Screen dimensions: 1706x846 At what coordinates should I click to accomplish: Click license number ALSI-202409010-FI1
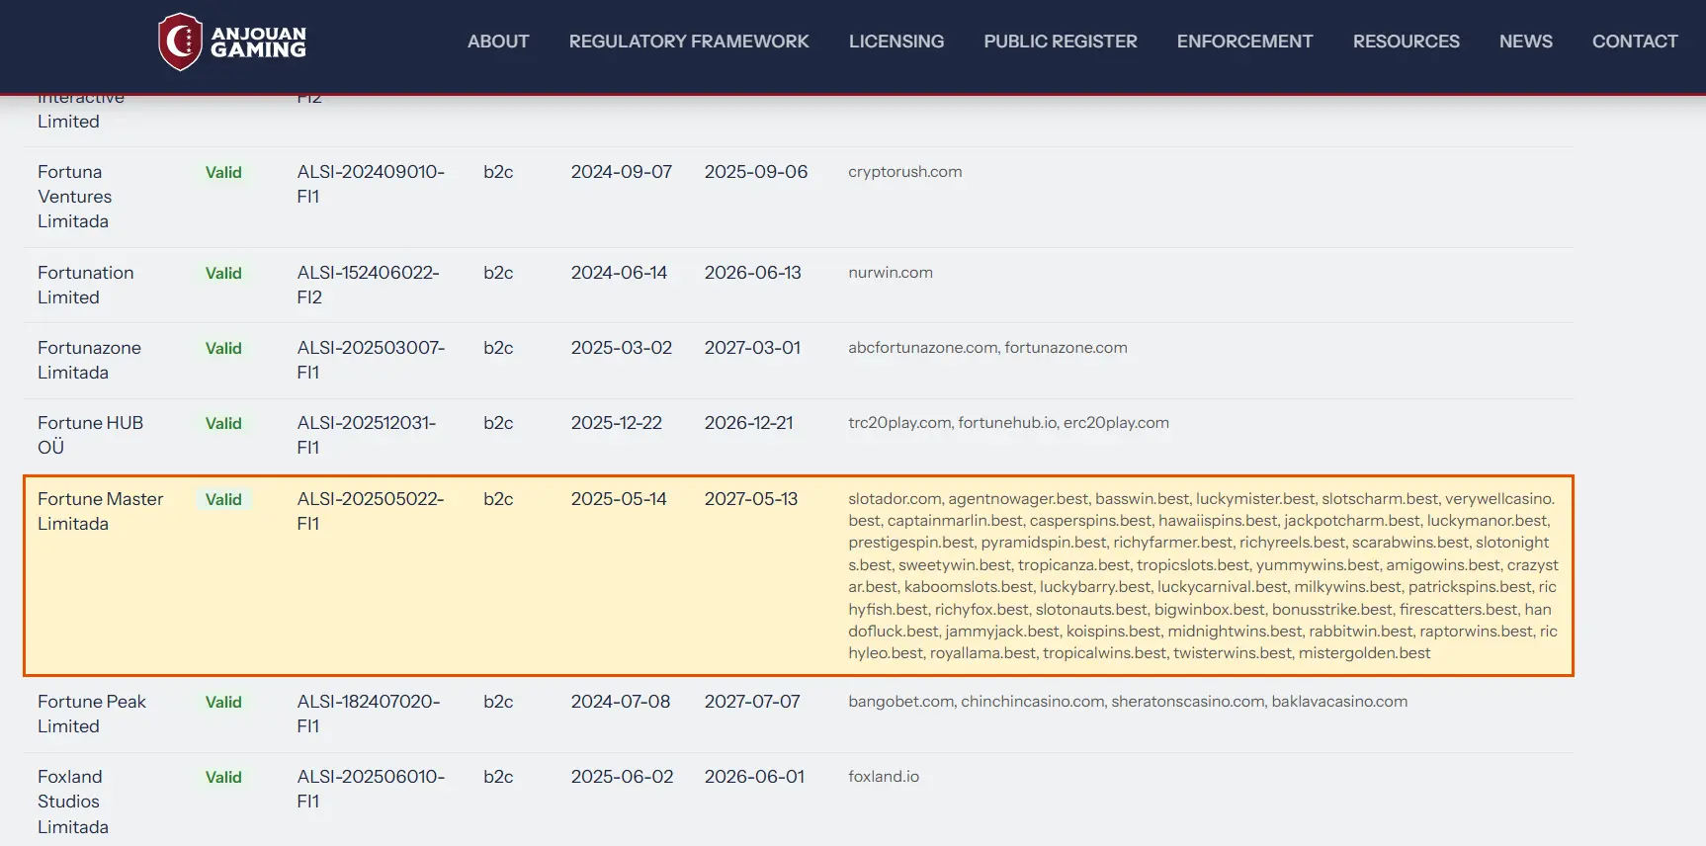click(x=371, y=184)
